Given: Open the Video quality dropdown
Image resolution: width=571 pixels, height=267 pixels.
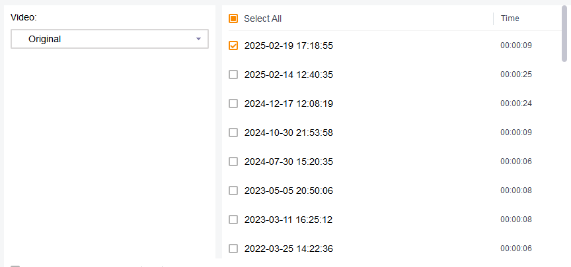Looking at the screenshot, I should (x=109, y=39).
